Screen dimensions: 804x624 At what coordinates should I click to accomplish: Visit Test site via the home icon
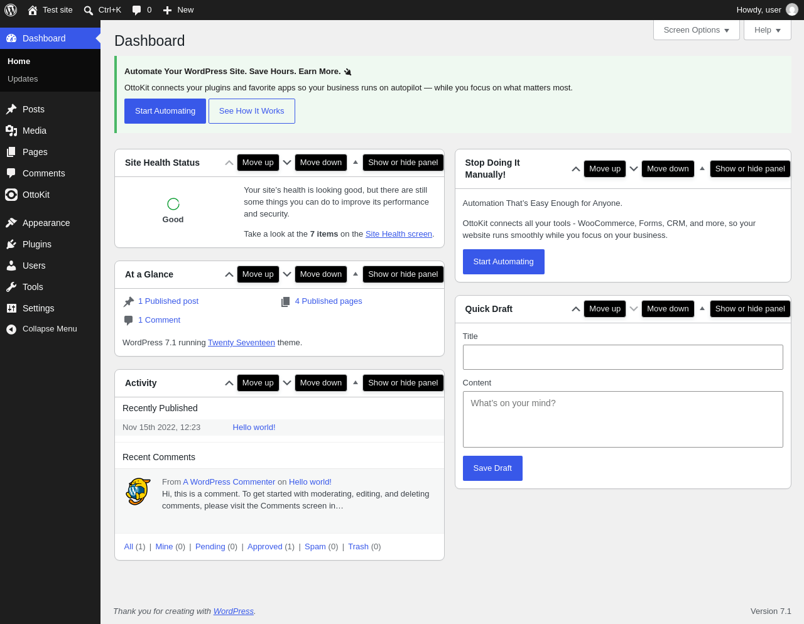tap(50, 10)
